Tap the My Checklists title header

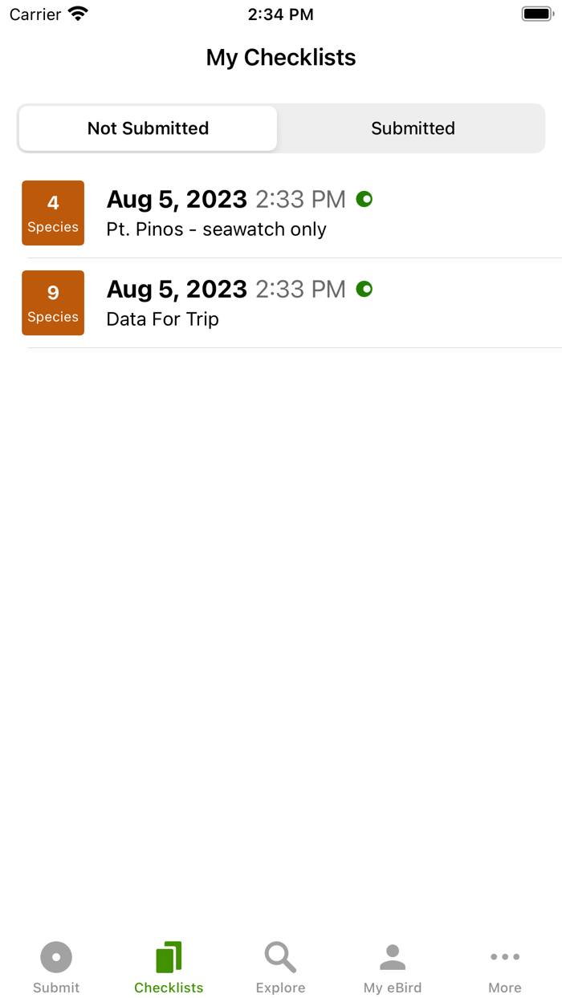[x=280, y=57]
